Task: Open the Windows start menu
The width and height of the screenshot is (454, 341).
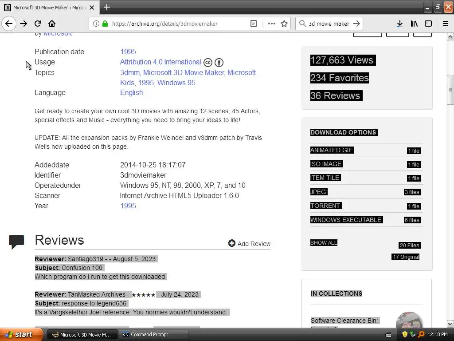Action: click(21, 334)
